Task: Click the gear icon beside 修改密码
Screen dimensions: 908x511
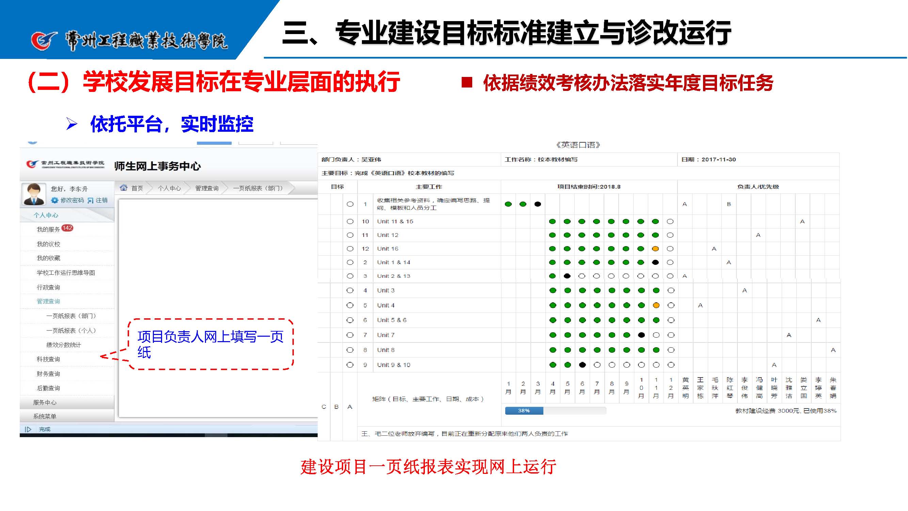Action: [x=54, y=201]
